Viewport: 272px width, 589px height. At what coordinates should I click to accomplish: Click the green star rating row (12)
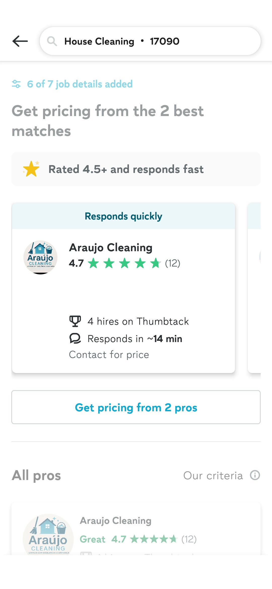pos(125,263)
